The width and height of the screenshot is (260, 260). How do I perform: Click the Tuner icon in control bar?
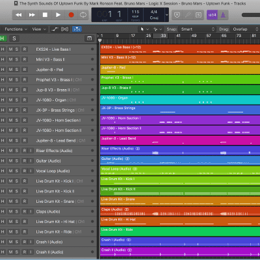point(188,15)
